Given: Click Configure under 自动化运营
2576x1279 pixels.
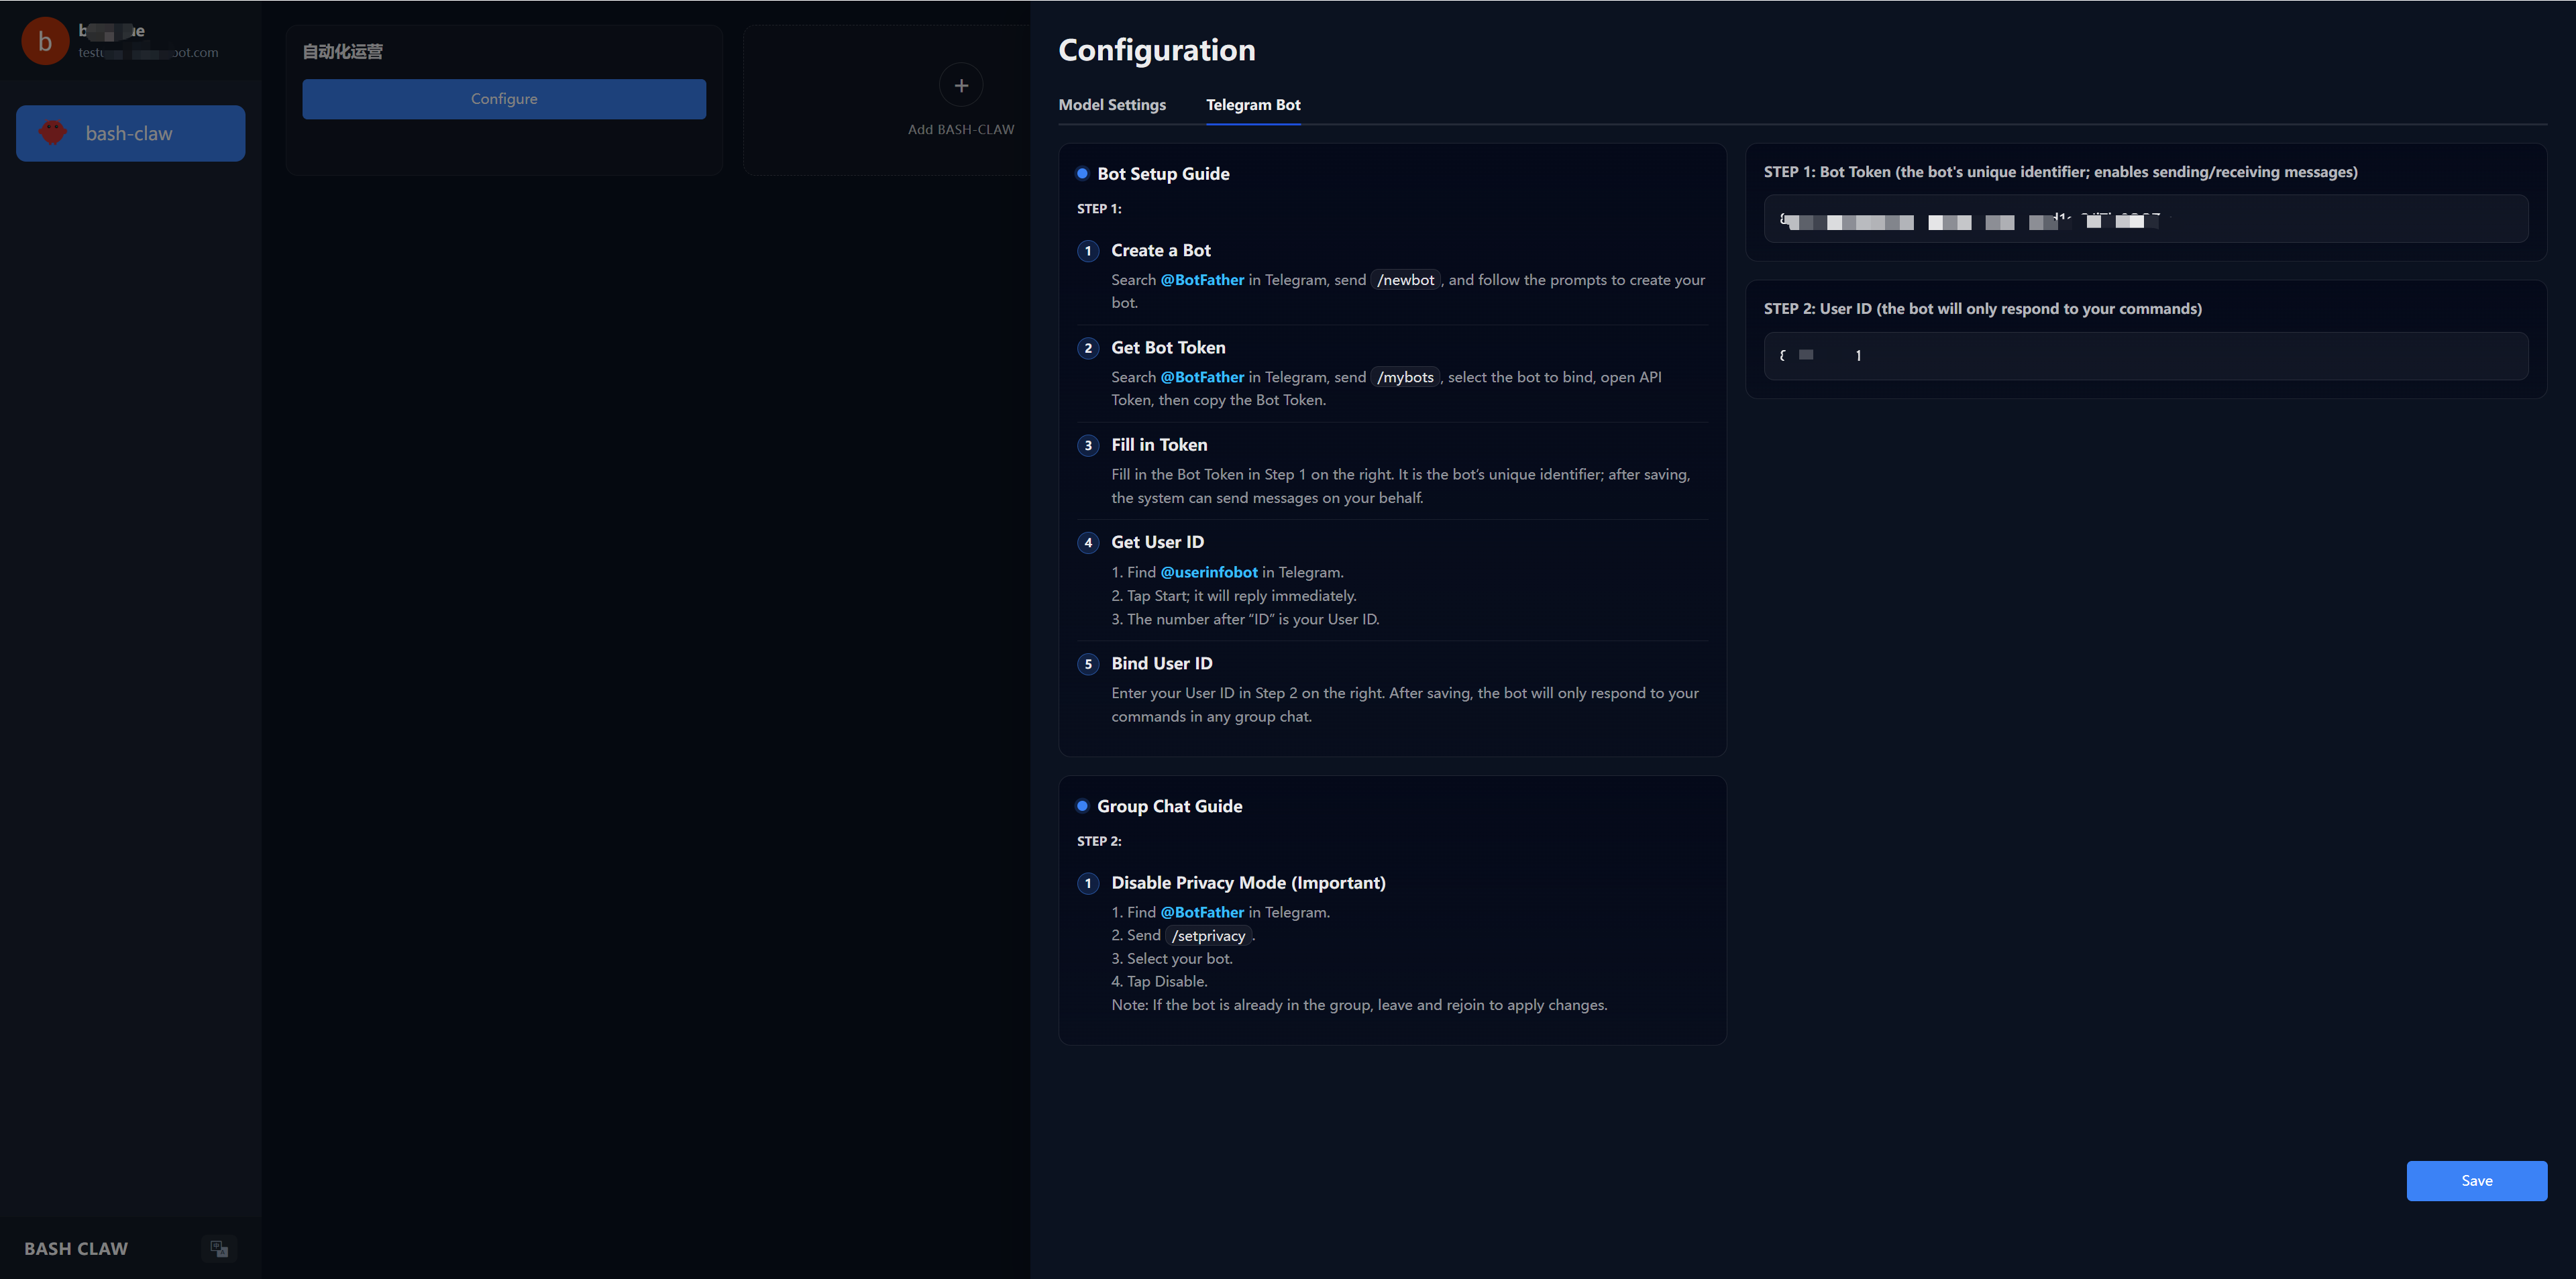Looking at the screenshot, I should (504, 99).
